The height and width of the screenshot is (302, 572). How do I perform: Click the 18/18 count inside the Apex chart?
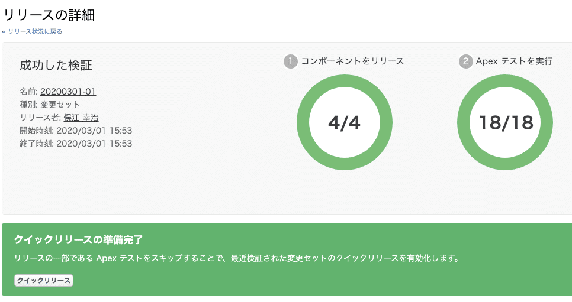pyautogui.click(x=506, y=122)
